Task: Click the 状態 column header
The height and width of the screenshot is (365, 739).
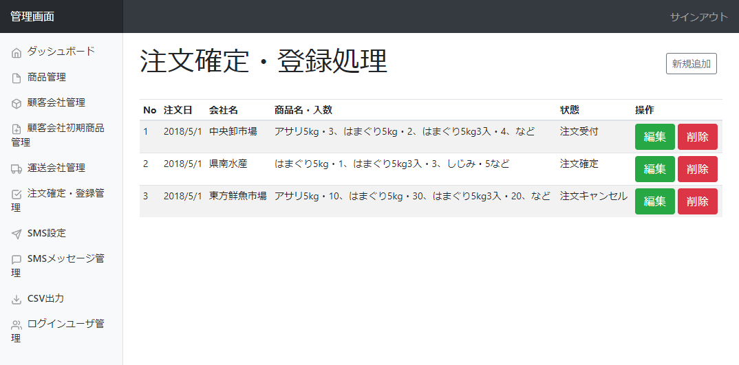Action: click(x=569, y=110)
